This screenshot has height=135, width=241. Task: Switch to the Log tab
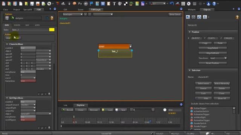click(65, 105)
